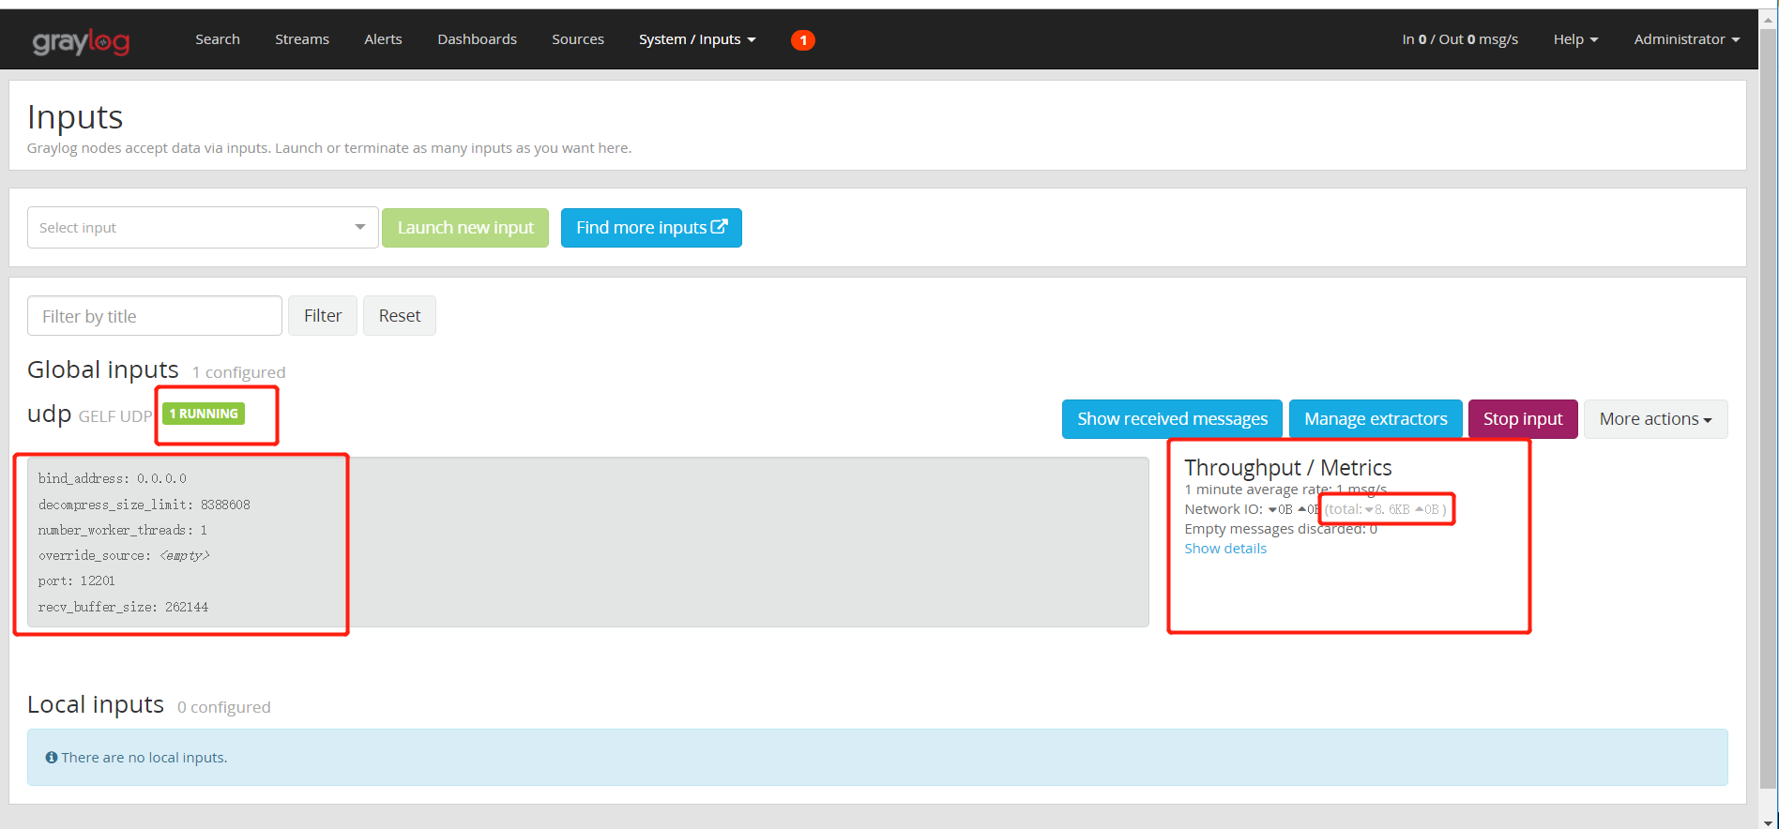Navigate to Dashboards
1779x829 pixels.
point(477,39)
